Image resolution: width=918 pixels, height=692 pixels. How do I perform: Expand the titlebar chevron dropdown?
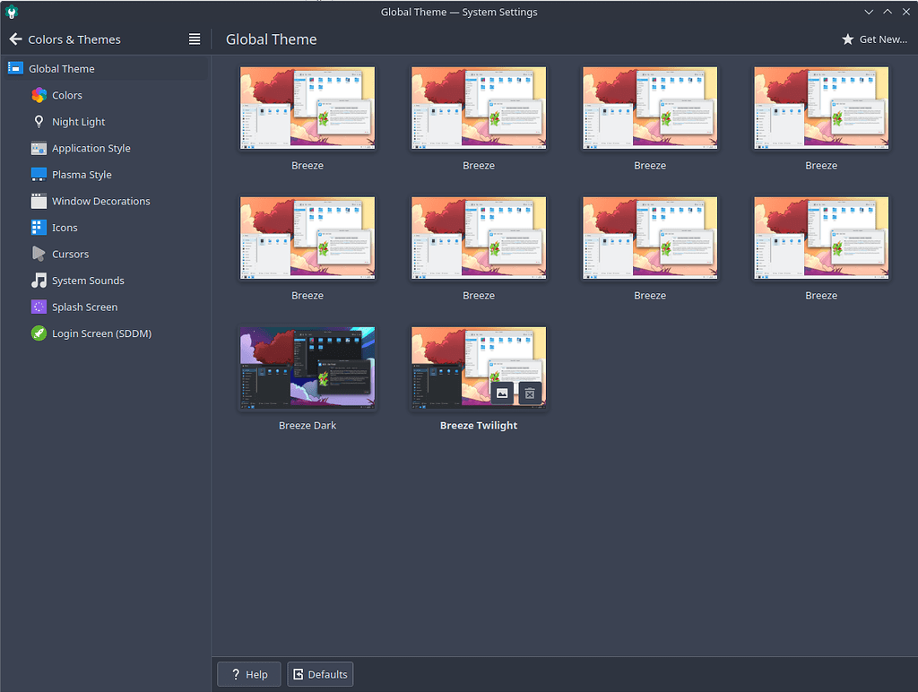click(868, 12)
